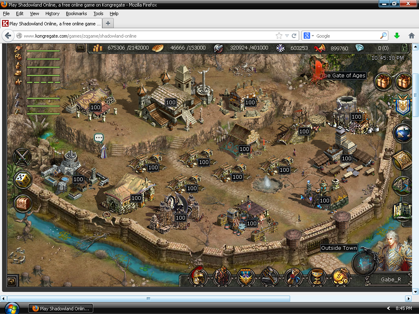Click the horizontal scrollbar right arrow

pos(408,298)
